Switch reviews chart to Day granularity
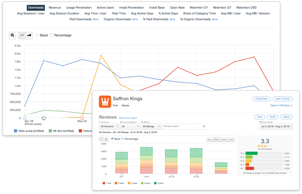The height and width of the screenshot is (194, 302). coord(209,139)
